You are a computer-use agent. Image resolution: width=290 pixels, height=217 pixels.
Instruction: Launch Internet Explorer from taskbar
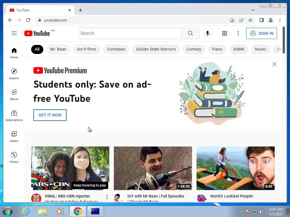[25, 211]
